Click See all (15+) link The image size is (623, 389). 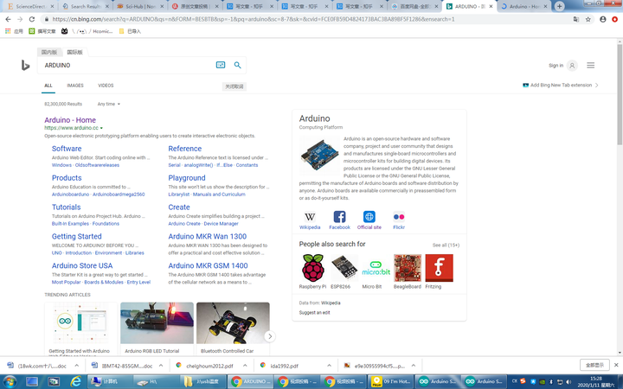446,245
